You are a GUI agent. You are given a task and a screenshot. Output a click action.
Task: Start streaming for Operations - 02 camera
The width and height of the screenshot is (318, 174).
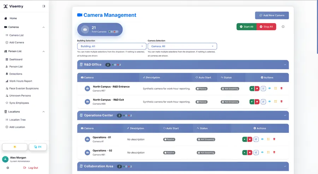[x=245, y=153]
